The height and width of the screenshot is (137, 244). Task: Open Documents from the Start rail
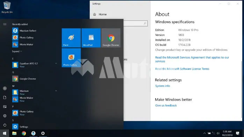[x=5, y=98]
